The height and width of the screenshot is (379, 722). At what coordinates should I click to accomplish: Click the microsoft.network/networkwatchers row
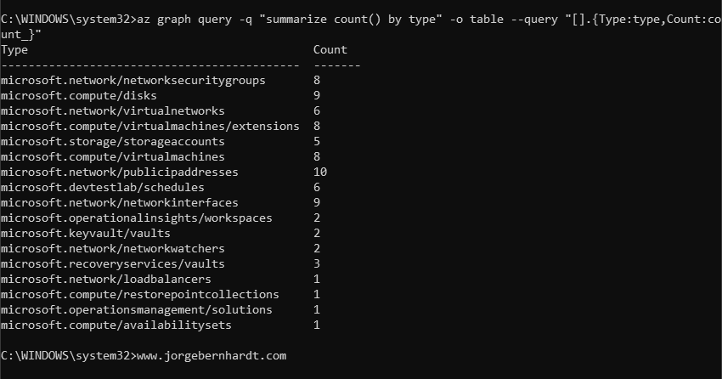(x=112, y=249)
